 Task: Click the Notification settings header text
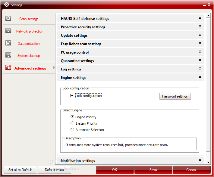tap(78, 161)
